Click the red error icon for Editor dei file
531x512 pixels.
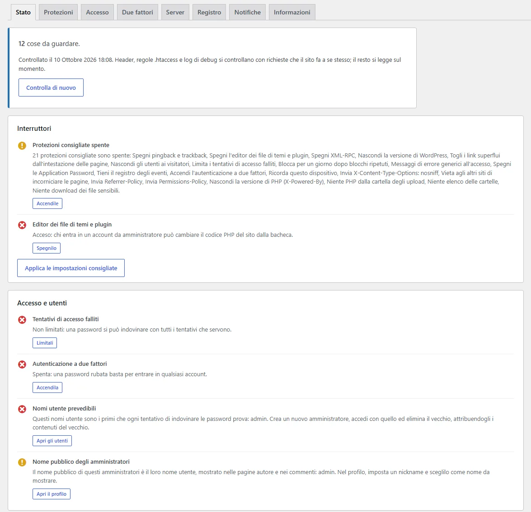click(22, 225)
